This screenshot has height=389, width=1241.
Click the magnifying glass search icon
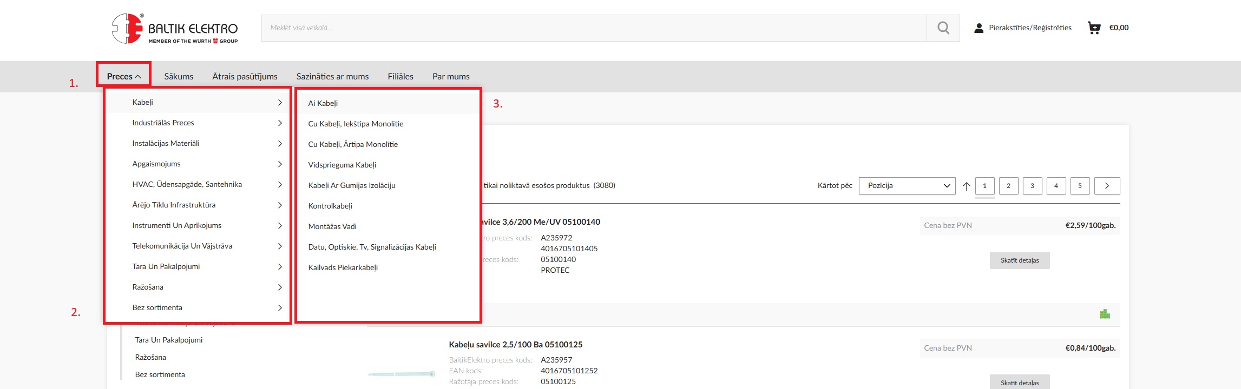point(943,28)
